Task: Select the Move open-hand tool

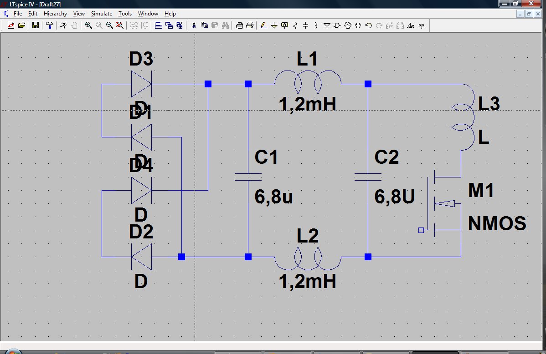Action: (x=348, y=25)
